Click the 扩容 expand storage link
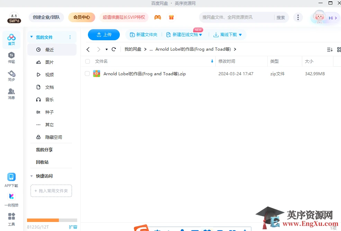The image size is (341, 231). [73, 227]
